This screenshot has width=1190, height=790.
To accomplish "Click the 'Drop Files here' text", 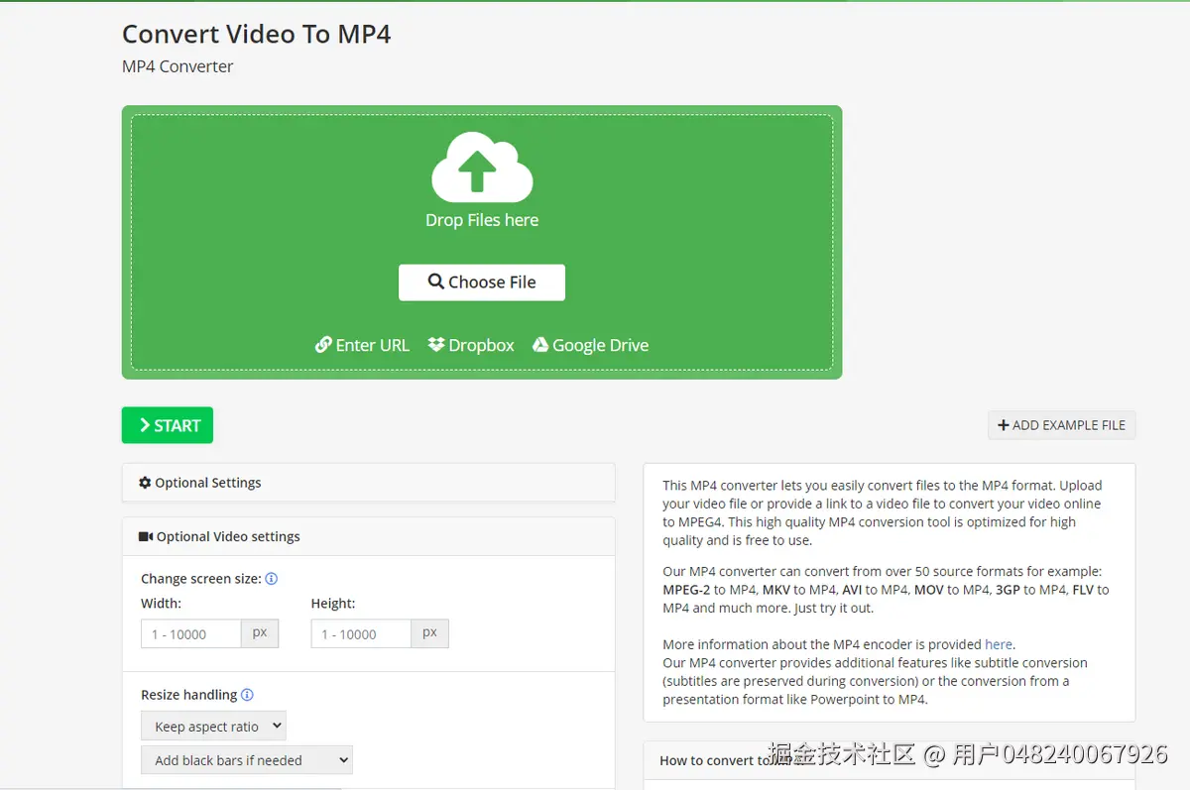I will tap(482, 220).
